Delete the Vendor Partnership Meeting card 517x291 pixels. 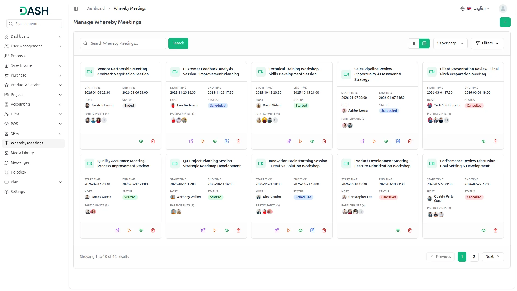tap(153, 141)
